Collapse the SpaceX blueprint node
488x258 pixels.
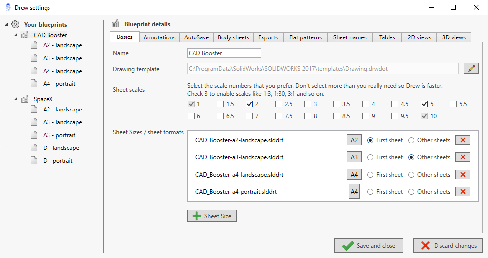[15, 99]
